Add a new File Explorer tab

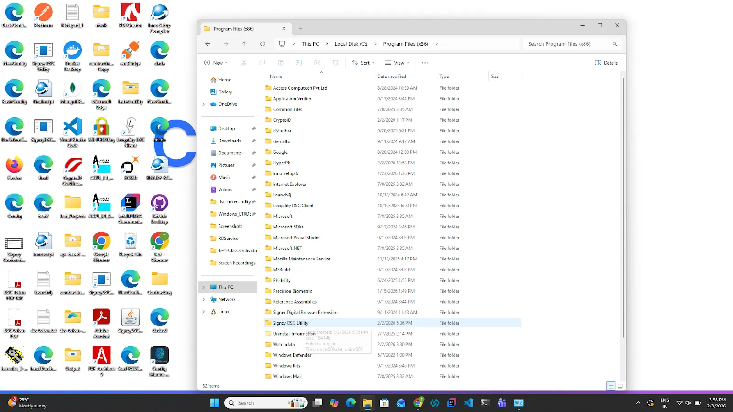(x=301, y=29)
